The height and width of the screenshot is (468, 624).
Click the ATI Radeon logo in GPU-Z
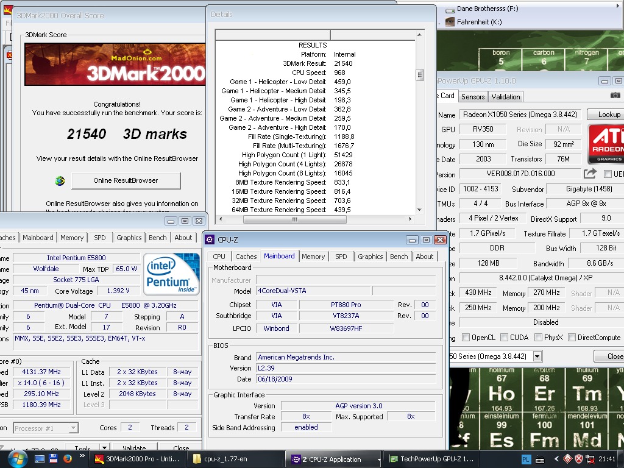tap(606, 144)
